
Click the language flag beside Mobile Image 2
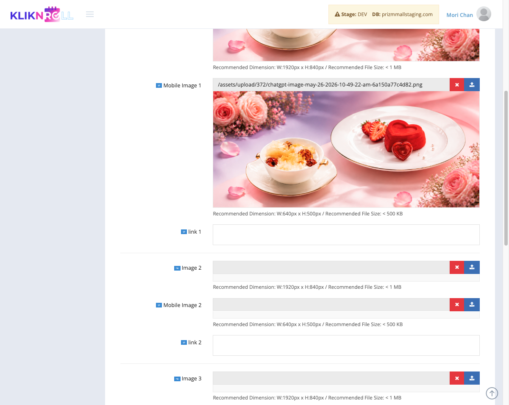pos(159,305)
